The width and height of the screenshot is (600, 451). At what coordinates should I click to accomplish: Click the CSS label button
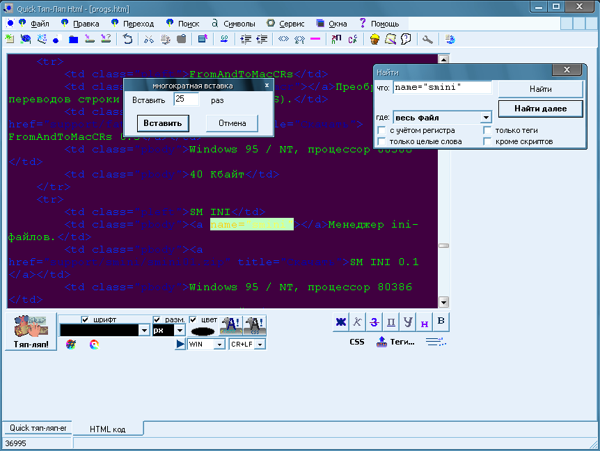357,342
